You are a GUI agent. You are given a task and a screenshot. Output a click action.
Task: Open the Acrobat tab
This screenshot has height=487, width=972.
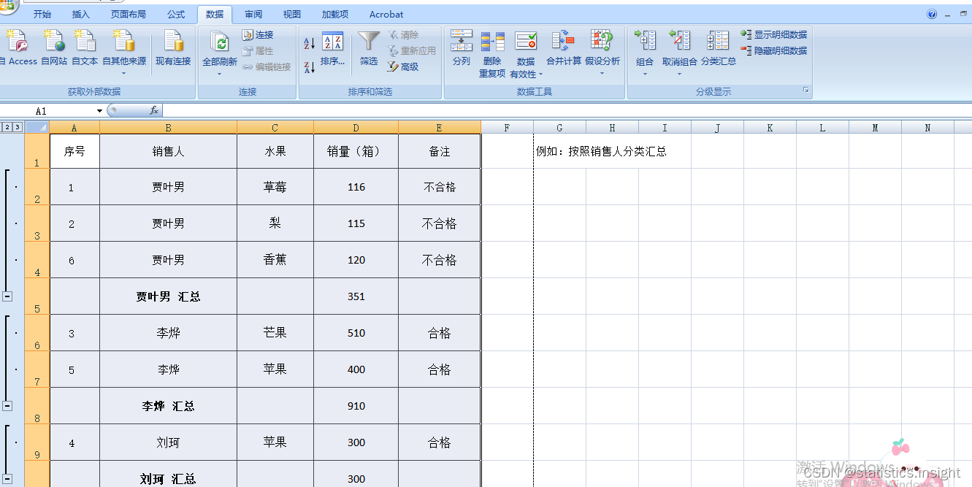pos(386,15)
